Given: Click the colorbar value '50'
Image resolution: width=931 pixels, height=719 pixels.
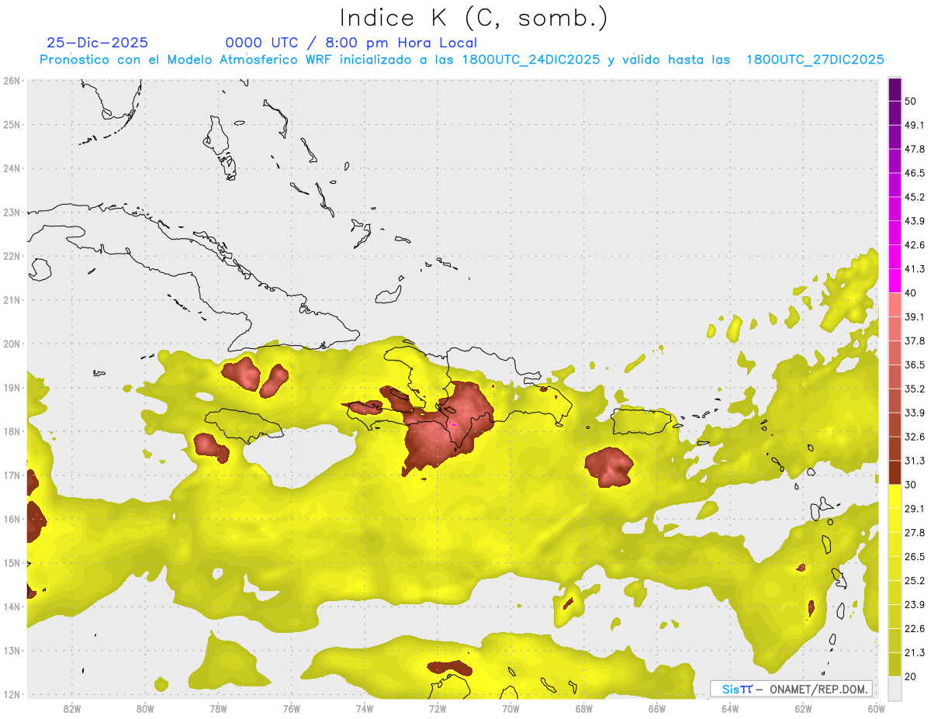Looking at the screenshot, I should coord(911,101).
